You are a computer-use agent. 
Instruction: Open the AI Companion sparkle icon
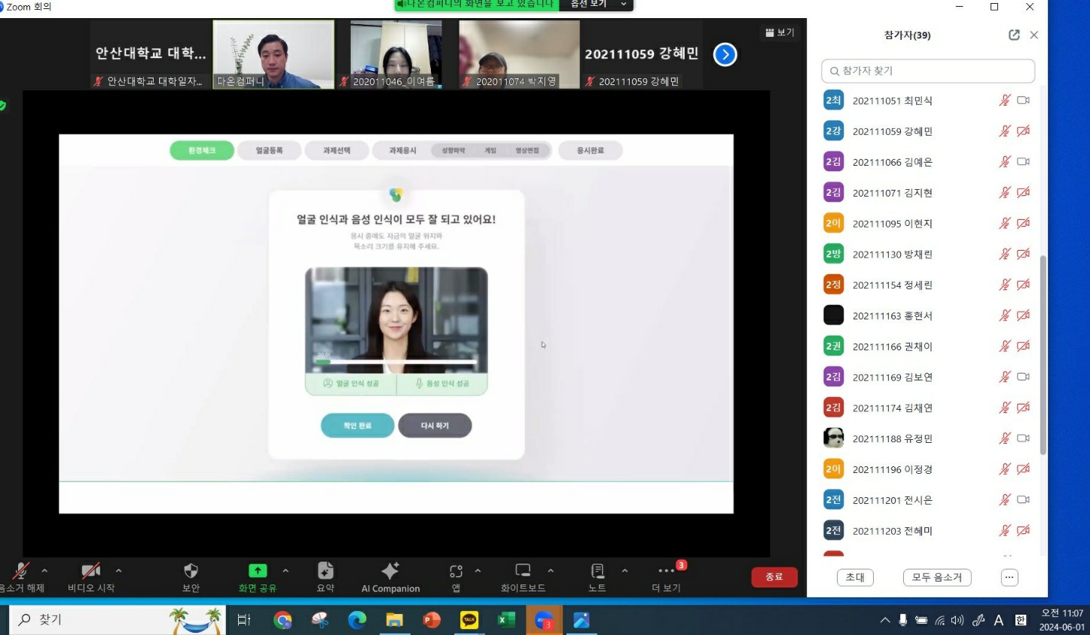pos(390,571)
